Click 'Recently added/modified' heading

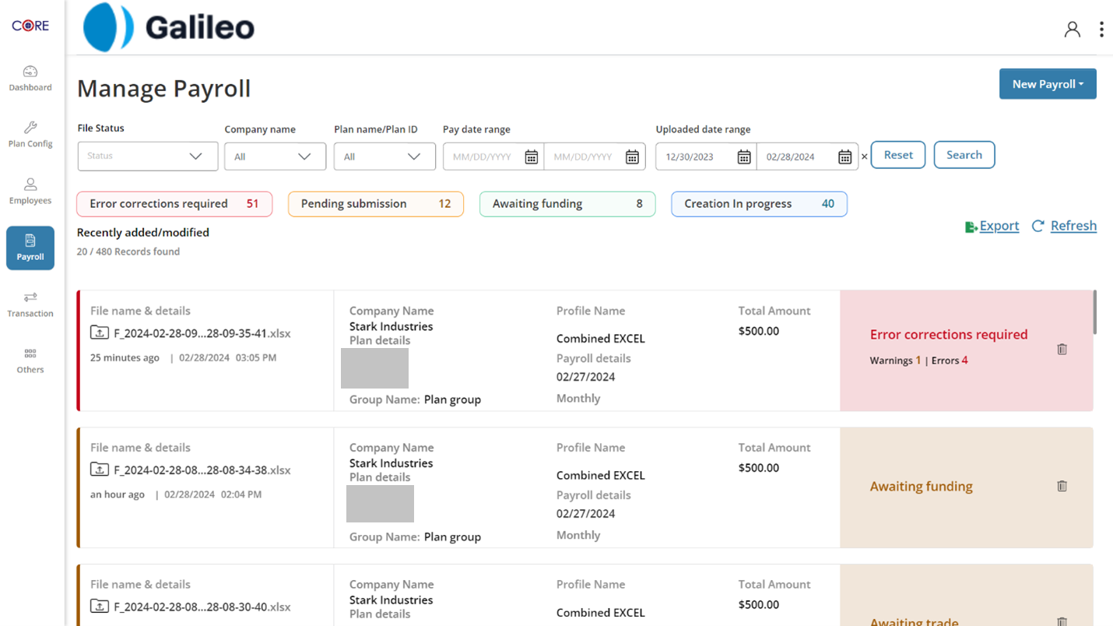click(143, 232)
